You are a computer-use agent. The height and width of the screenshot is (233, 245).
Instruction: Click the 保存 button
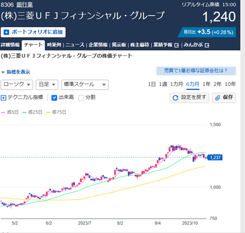[x=224, y=98]
